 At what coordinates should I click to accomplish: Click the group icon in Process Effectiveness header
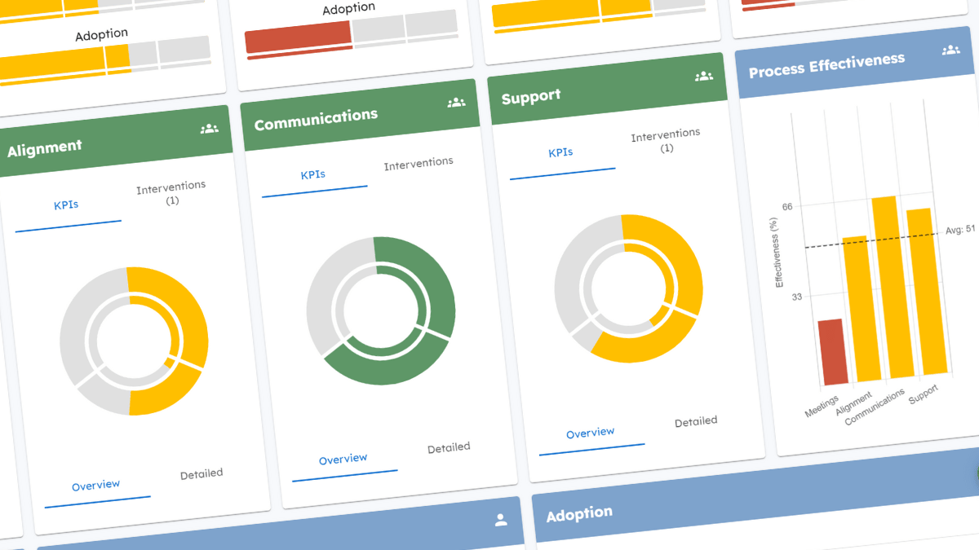950,51
